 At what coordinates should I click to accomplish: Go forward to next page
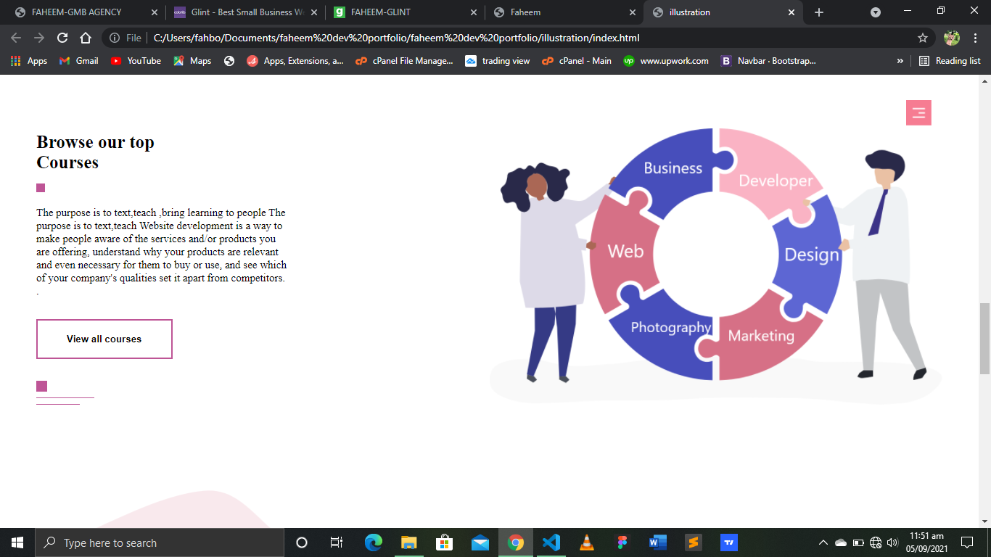39,38
